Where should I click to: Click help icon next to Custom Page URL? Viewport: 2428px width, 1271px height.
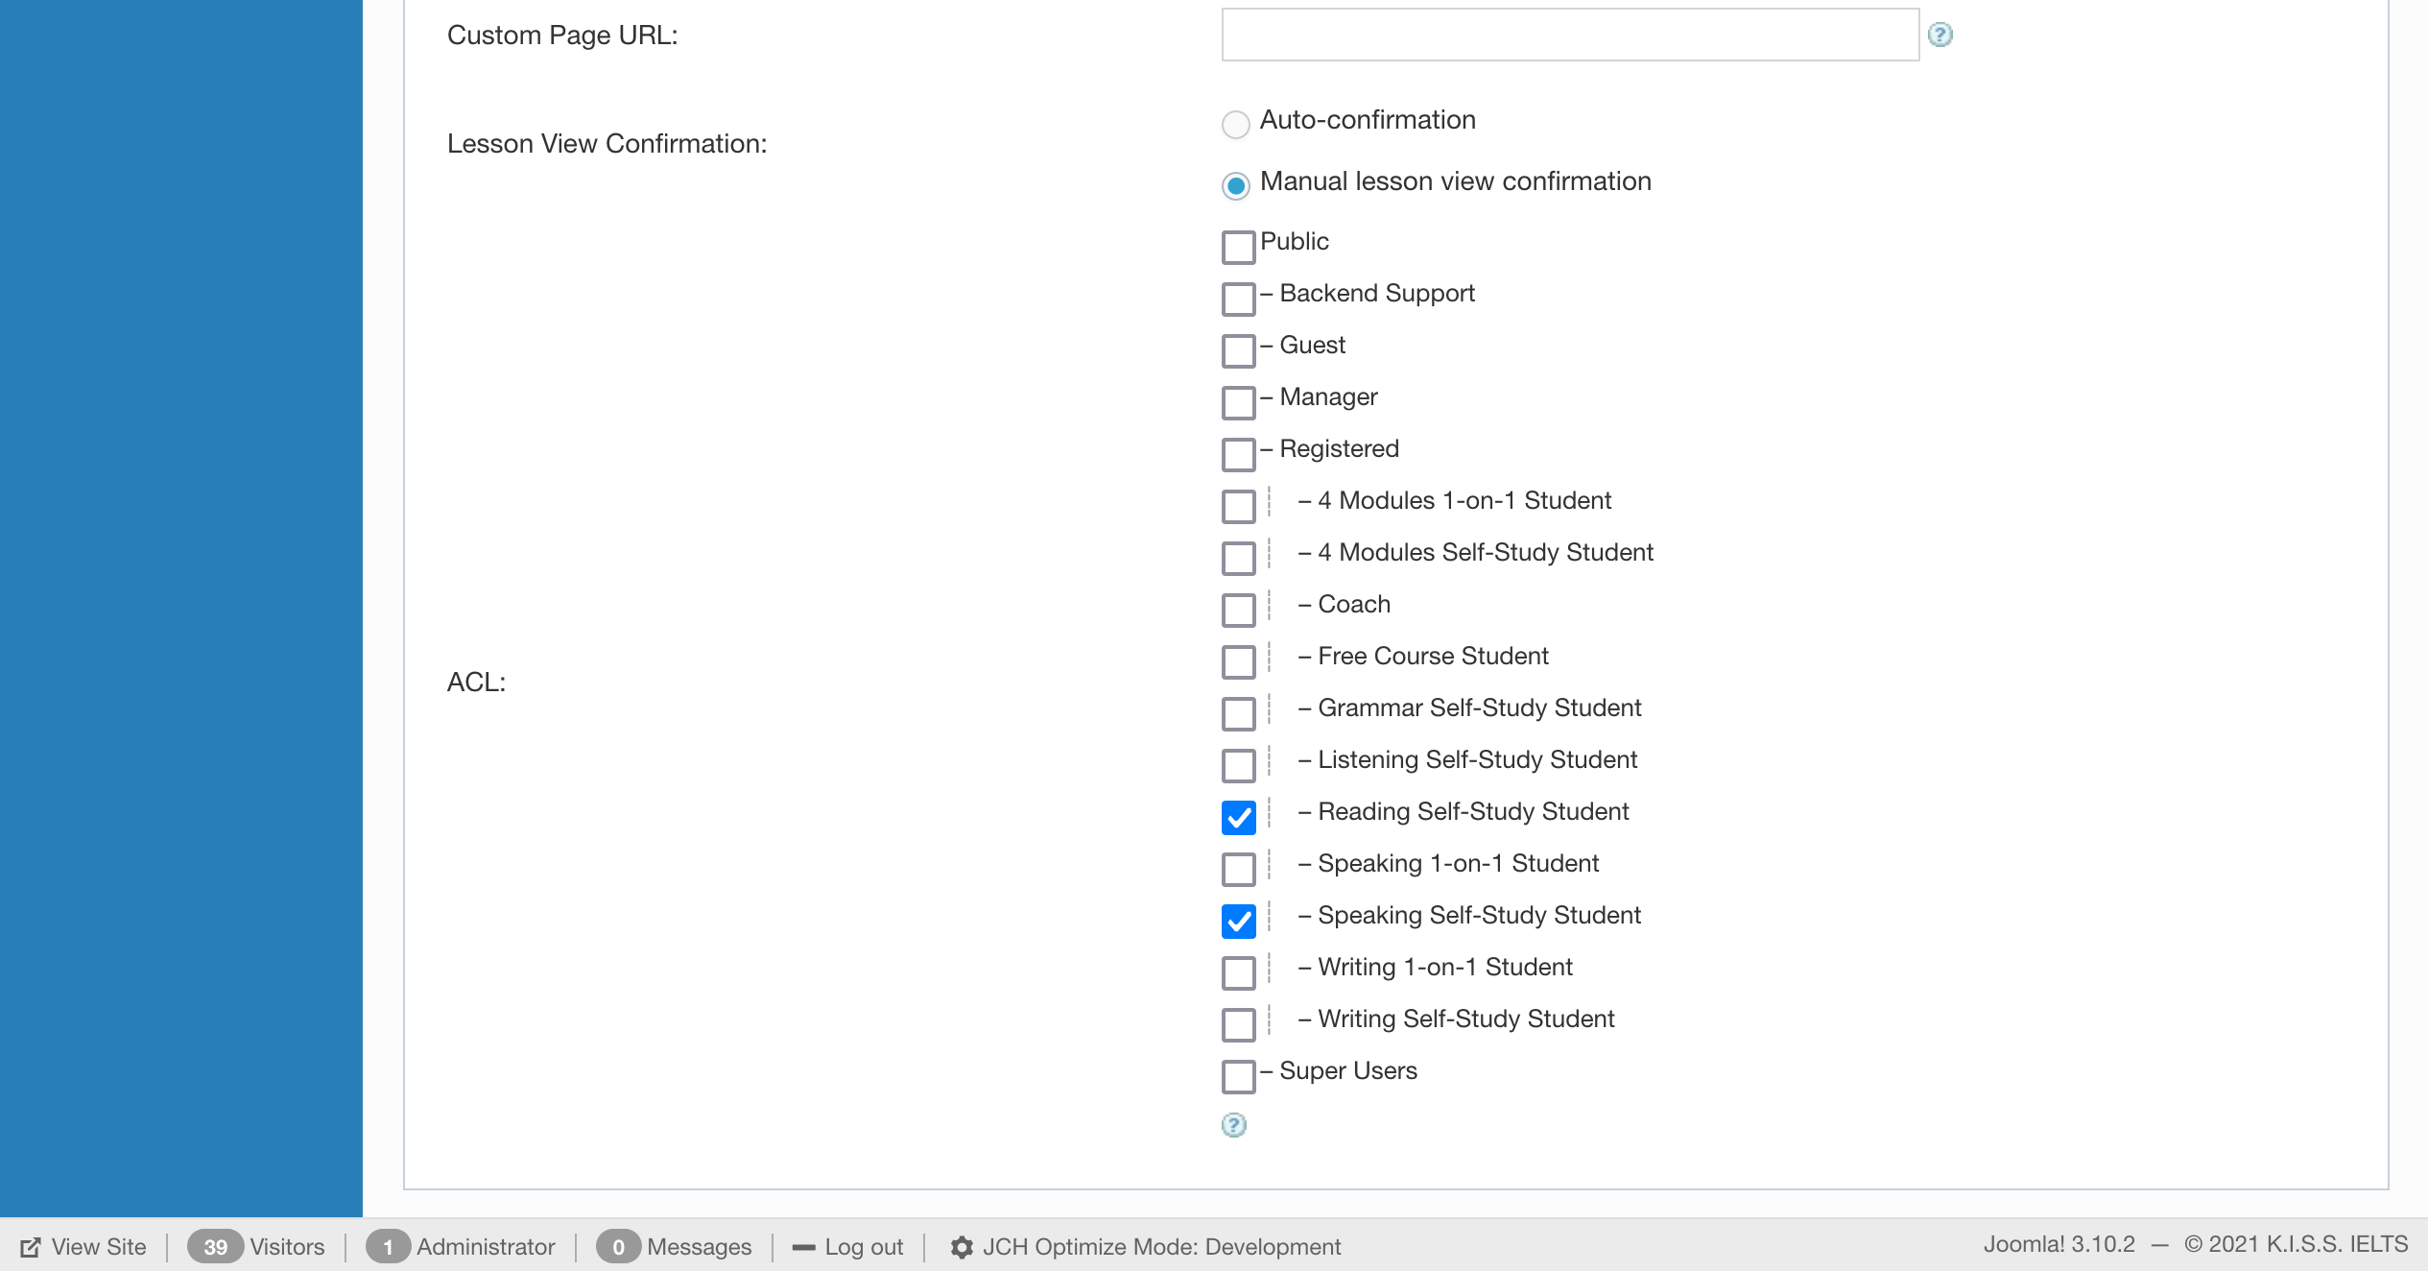pos(1940,36)
